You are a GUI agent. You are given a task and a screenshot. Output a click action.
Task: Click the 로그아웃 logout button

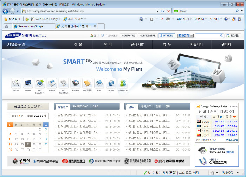(x=233, y=36)
